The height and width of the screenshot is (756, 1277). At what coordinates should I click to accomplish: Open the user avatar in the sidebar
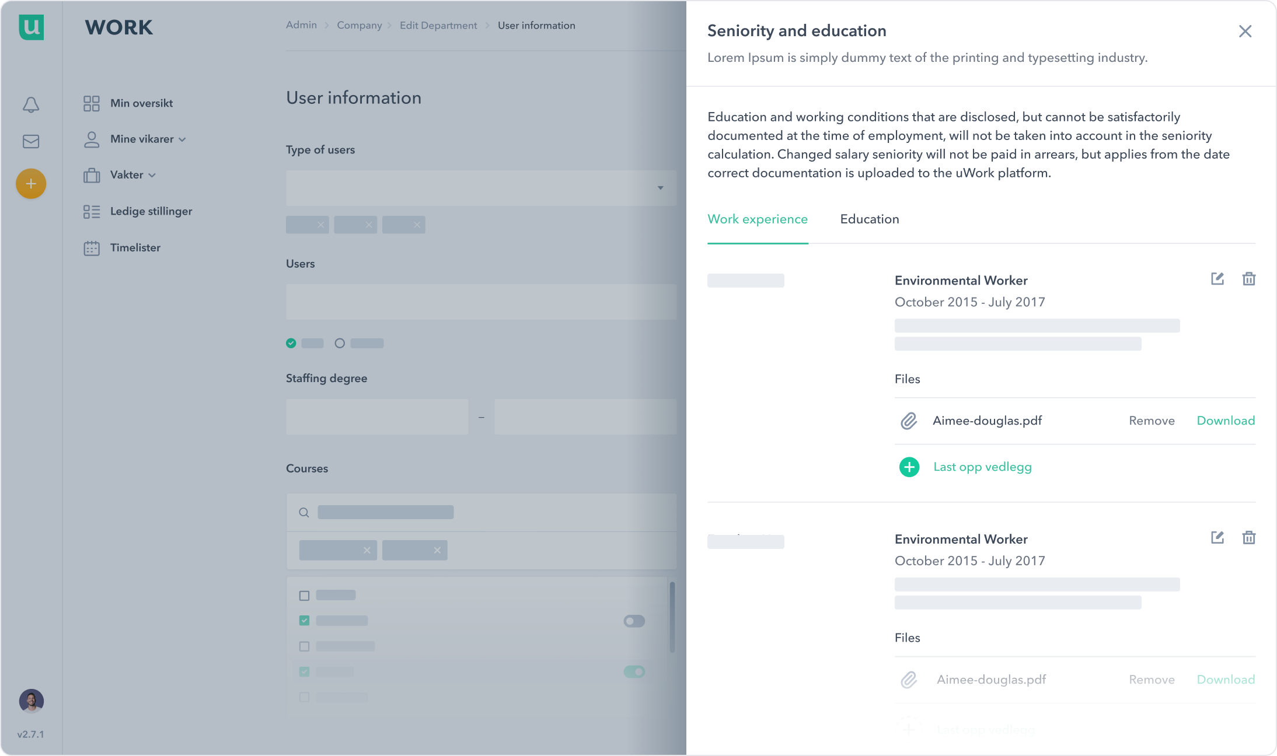click(31, 701)
